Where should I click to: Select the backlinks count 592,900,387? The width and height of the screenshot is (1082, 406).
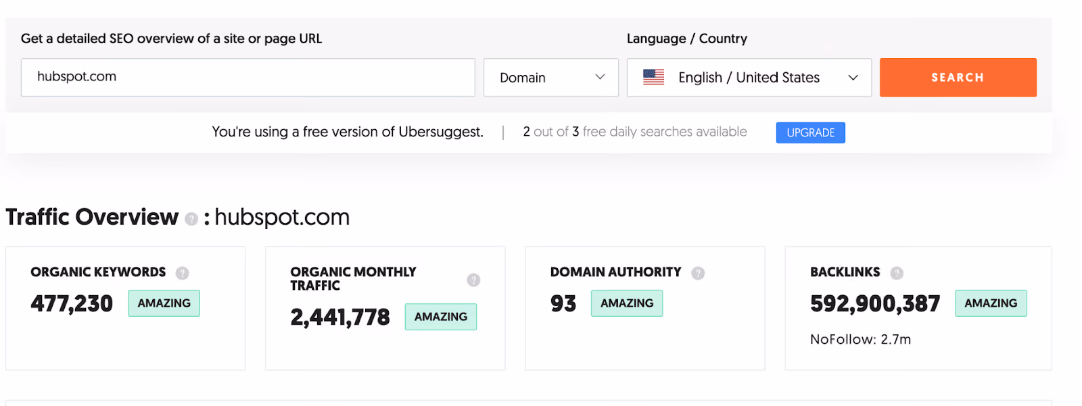click(875, 304)
